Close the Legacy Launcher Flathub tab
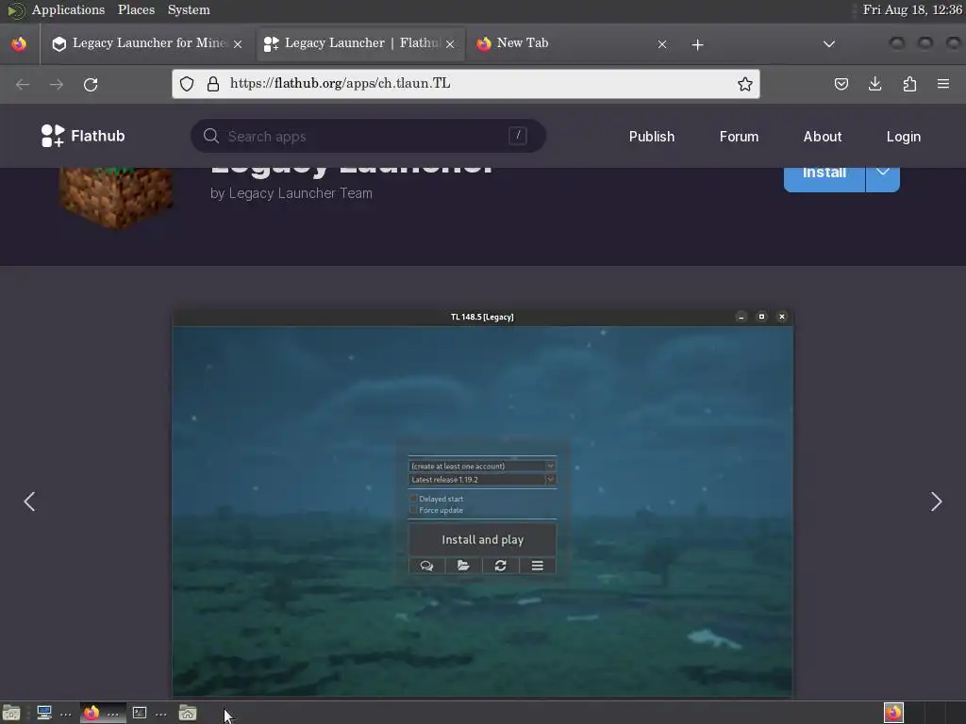The image size is (966, 724). [450, 44]
